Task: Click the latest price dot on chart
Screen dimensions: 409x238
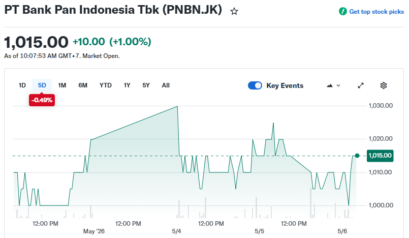Action: 357,156
